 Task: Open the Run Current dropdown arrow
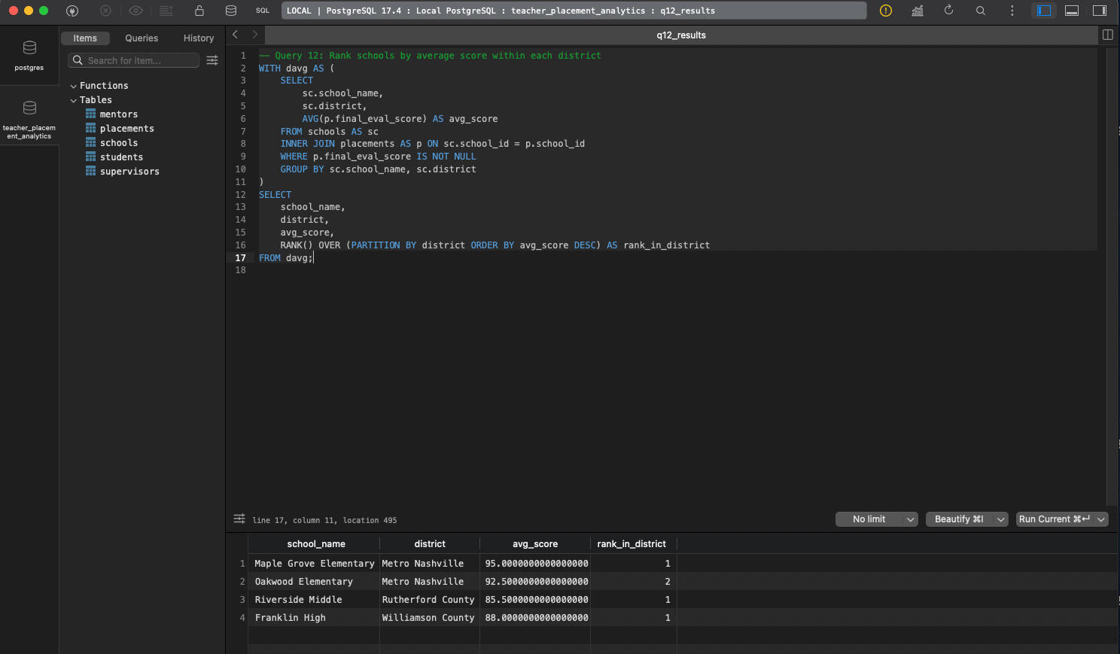pyautogui.click(x=1101, y=519)
